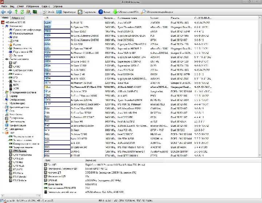This screenshot has width=262, height=203.
Task: Click the users icon in the toolbar
Action: (x=29, y=12)
